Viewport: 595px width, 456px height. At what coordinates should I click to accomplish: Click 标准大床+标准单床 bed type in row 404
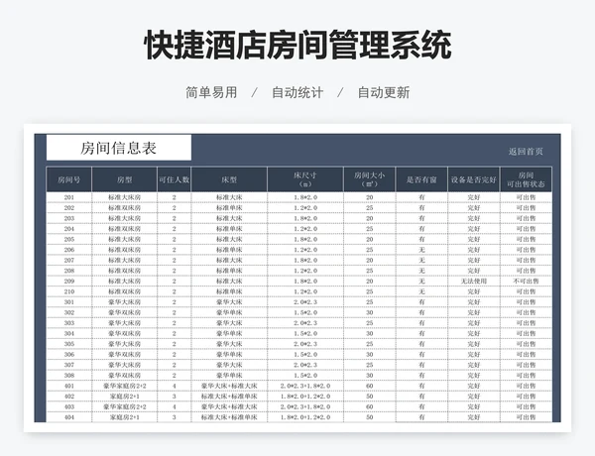pyautogui.click(x=229, y=417)
